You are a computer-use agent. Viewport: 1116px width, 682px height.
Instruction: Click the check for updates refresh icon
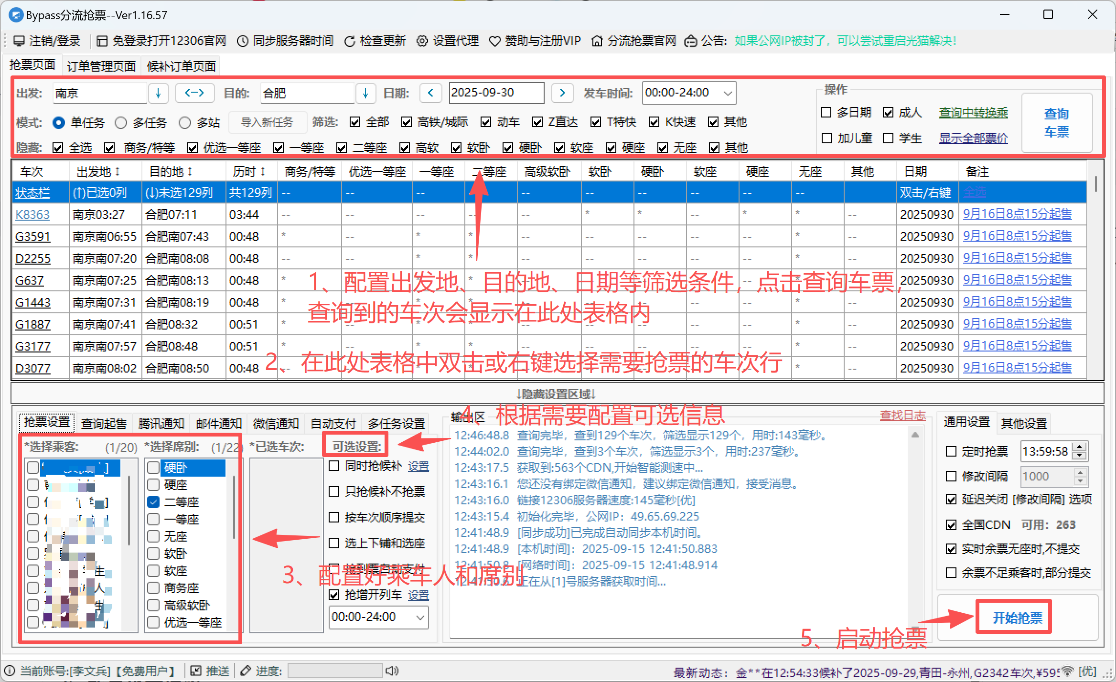tap(350, 41)
